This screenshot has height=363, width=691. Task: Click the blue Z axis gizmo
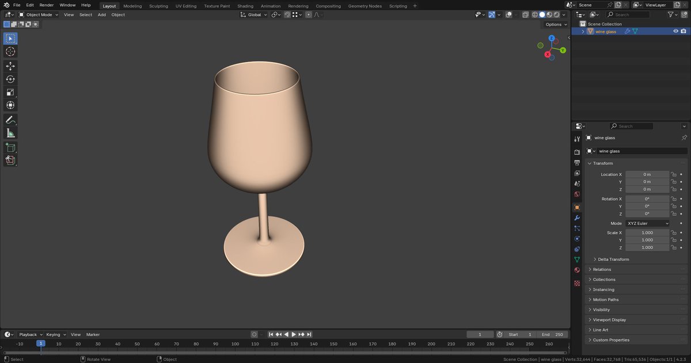(x=551, y=39)
